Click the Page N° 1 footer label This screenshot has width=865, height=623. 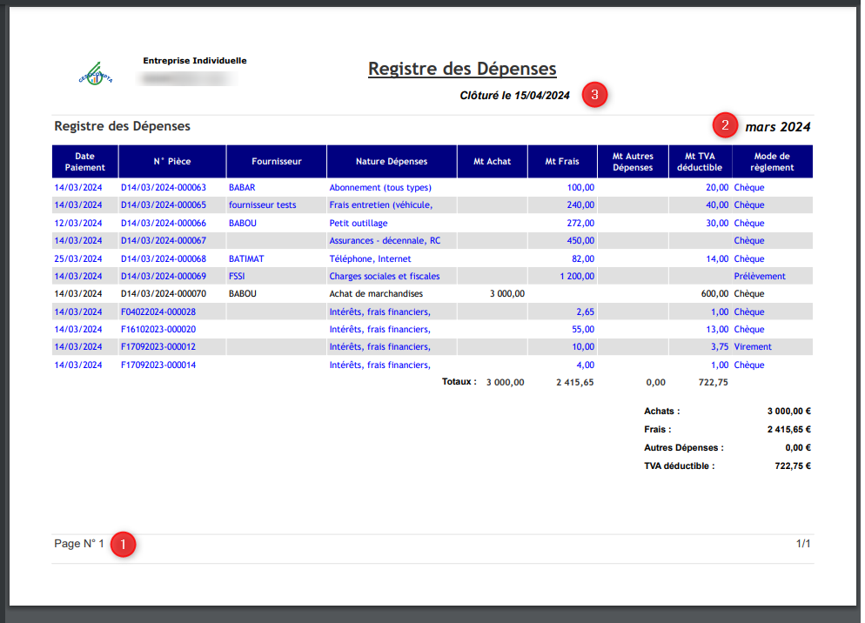[x=79, y=544]
